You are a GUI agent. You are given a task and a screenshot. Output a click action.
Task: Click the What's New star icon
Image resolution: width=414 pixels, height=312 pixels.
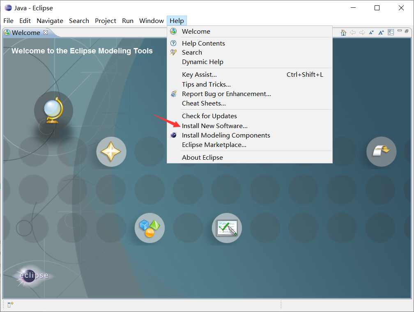(111, 151)
